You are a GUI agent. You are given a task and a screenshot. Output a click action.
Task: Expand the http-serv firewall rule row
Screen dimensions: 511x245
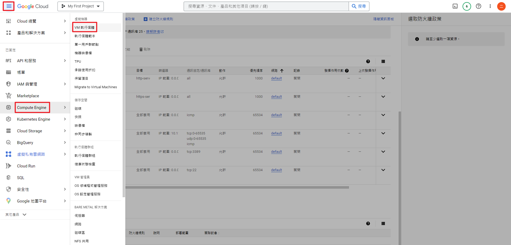(383, 78)
